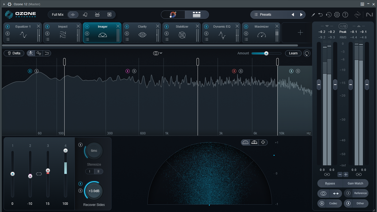Load the previous preset with left arrow
The width and height of the screenshot is (377, 212).
293,15
